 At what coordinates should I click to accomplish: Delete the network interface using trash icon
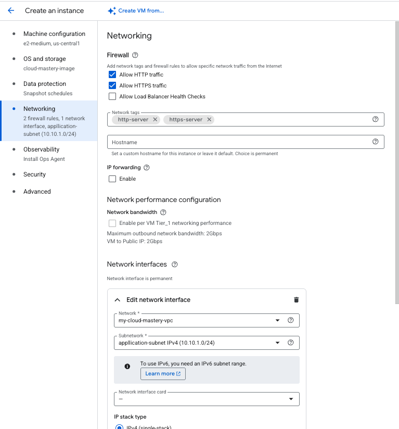coord(296,299)
